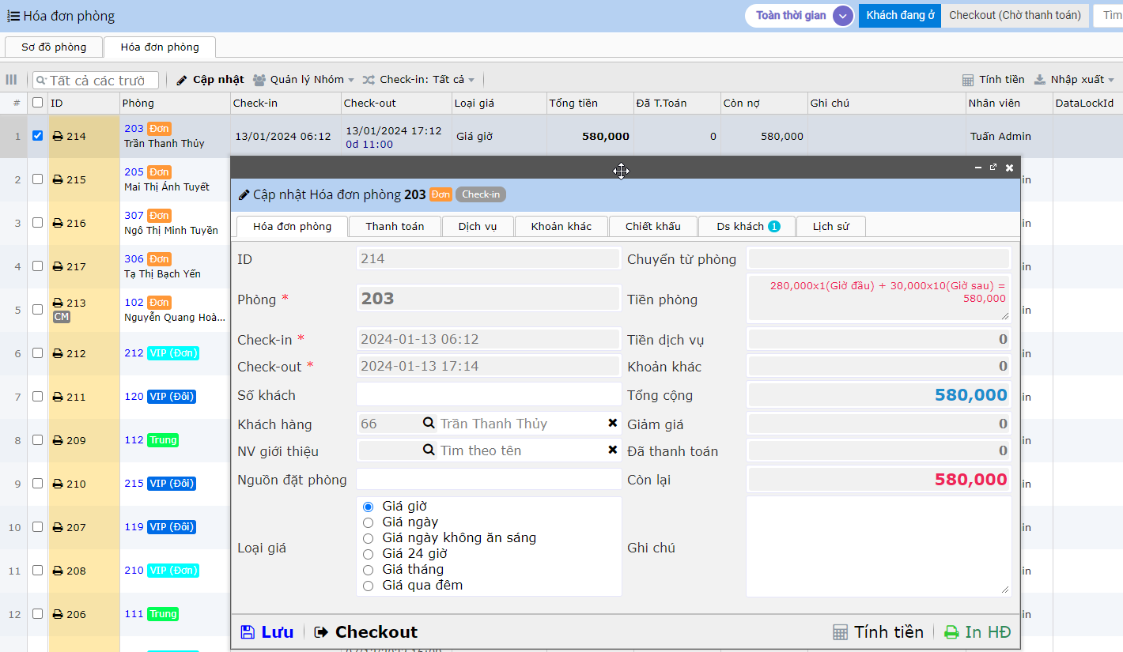Clear the Khách hàng field with X icon
The width and height of the screenshot is (1123, 652).
pyautogui.click(x=612, y=424)
